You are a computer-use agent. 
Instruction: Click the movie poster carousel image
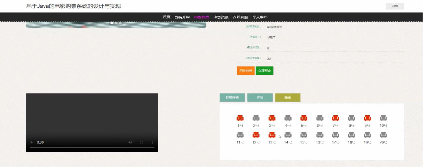pos(116,25)
